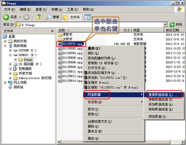The height and width of the screenshot is (145, 186).
Task: Select file 01135606.mpg
Action: tap(70, 62)
